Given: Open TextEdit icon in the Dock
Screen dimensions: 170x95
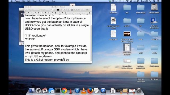Looking at the screenshot, I should point(96,90).
